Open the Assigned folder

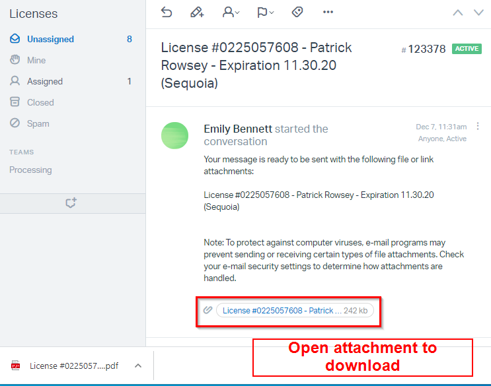pyautogui.click(x=73, y=81)
